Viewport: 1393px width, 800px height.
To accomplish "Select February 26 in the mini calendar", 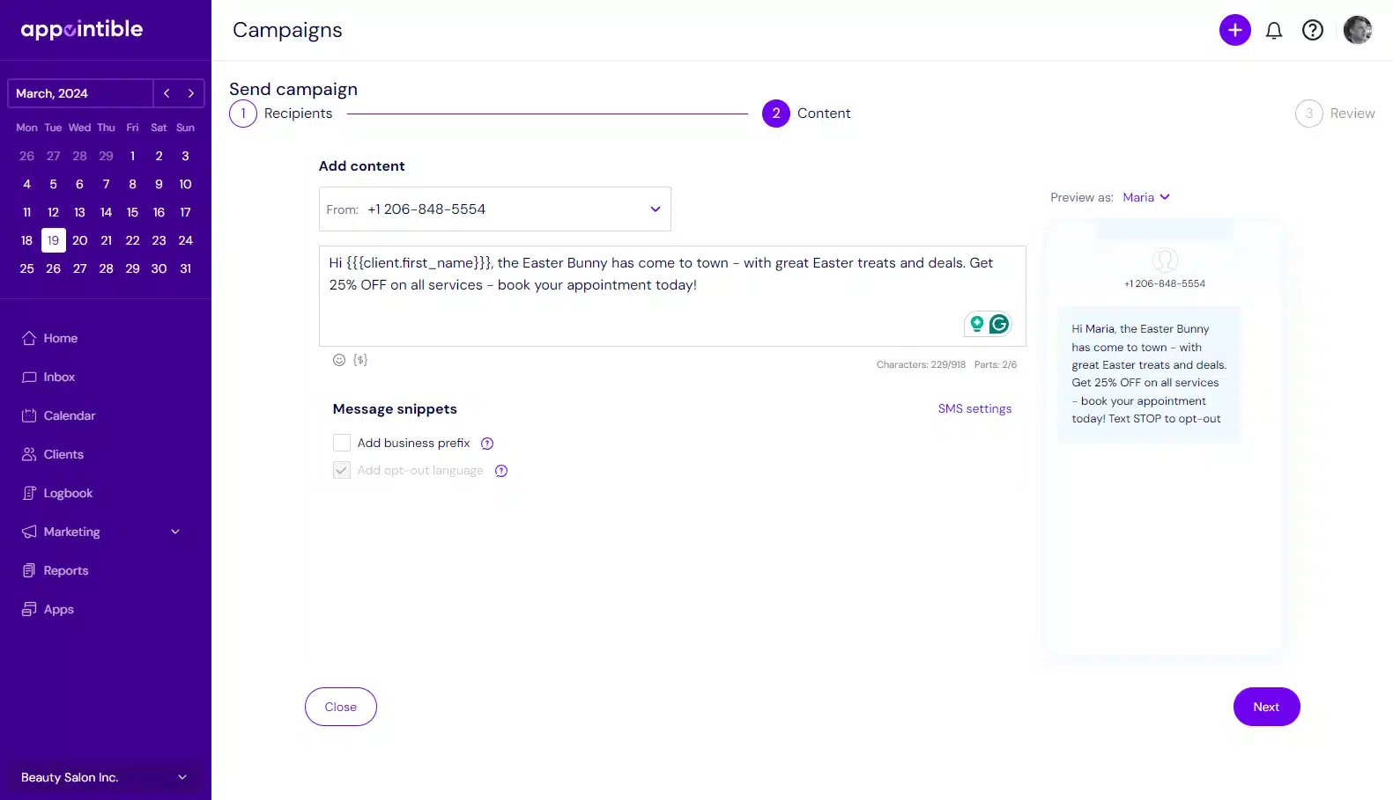I will [26, 156].
